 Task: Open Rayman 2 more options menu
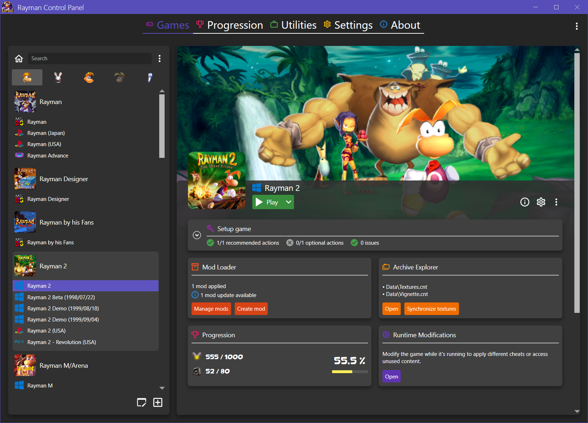tap(556, 202)
